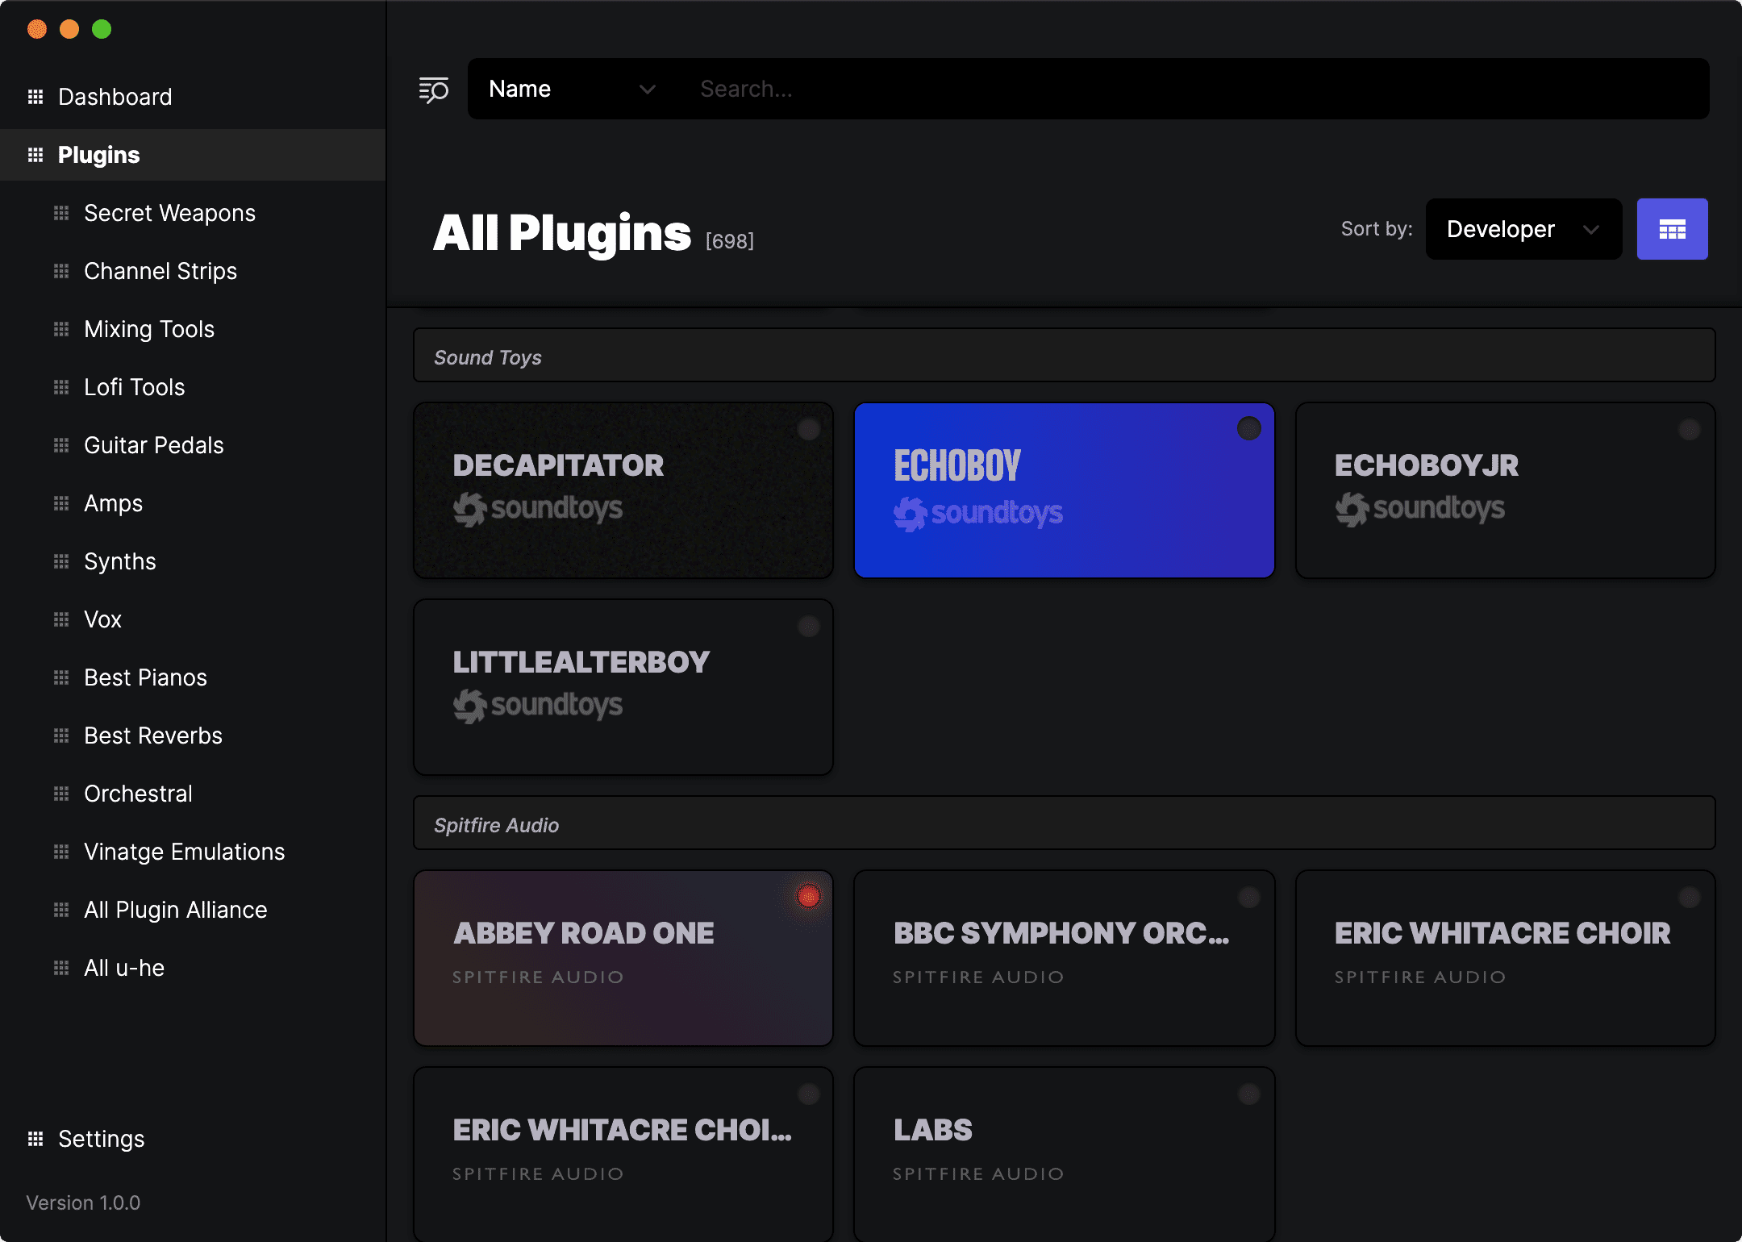The width and height of the screenshot is (1742, 1242).
Task: Toggle the circle marker on the EchoBoy card
Action: [x=1248, y=428]
